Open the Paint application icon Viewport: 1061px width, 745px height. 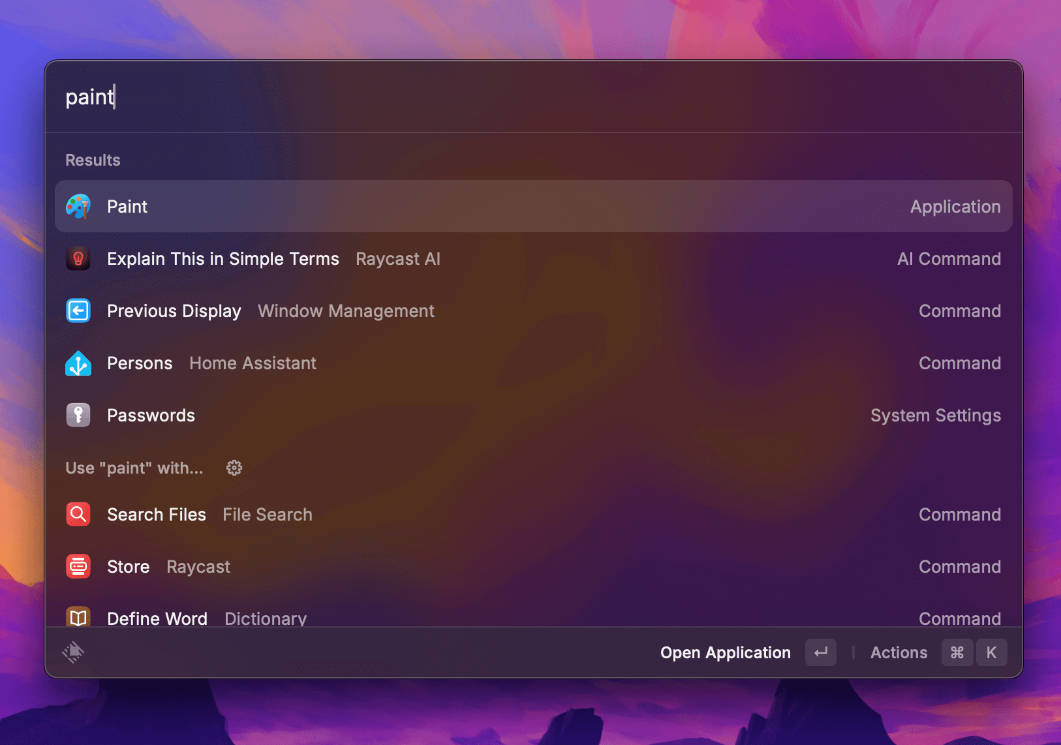click(78, 206)
